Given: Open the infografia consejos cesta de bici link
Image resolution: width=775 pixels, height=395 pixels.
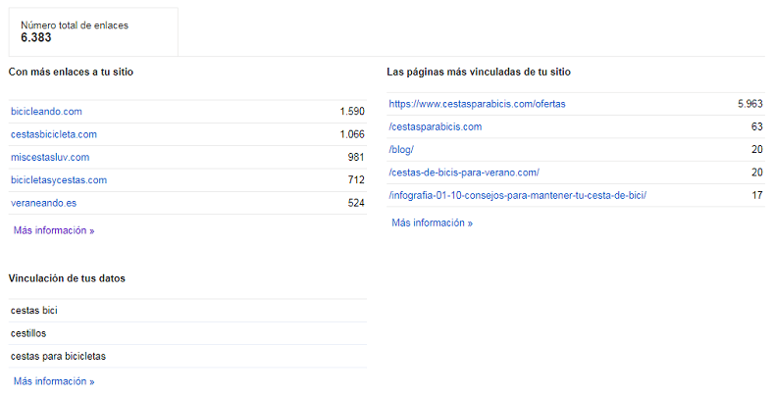Looking at the screenshot, I should coord(517,195).
